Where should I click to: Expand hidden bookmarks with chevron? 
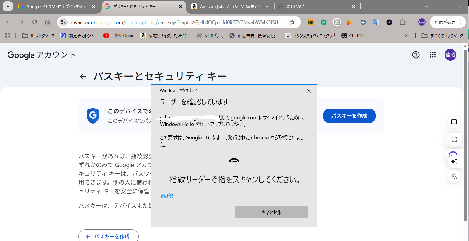click(x=407, y=36)
